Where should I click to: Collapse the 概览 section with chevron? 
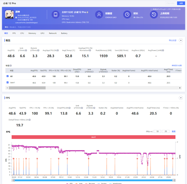click(181, 40)
